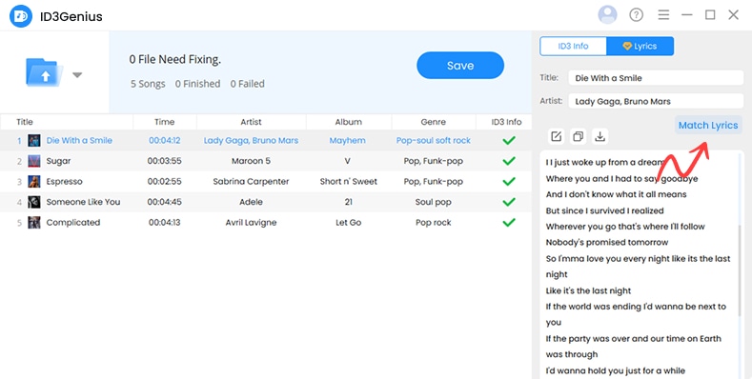
Task: Click the Artist input field
Action: coord(656,101)
